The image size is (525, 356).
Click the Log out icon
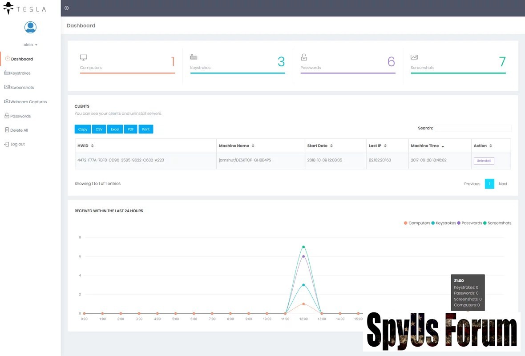point(7,144)
